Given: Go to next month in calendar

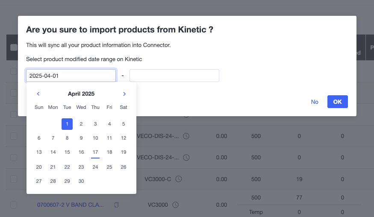Looking at the screenshot, I should (x=124, y=94).
